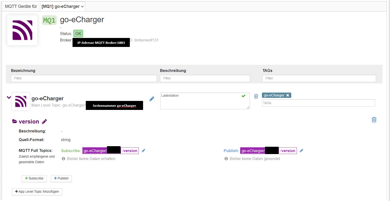Click the 'Bisher keine Daten gesendet' message
The image size is (390, 201).
(x=255, y=159)
